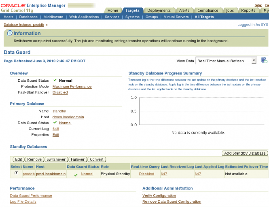Open the Log File Details link
This screenshot has width=269, height=208.
point(23,202)
